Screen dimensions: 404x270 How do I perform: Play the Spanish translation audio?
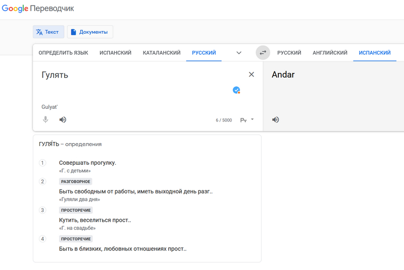276,120
